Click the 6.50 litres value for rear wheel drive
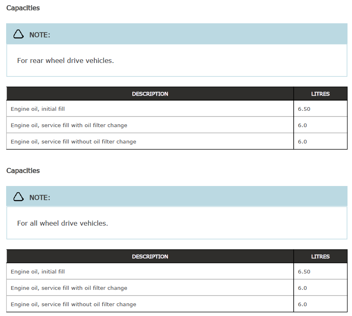The height and width of the screenshot is (316, 352). click(304, 109)
